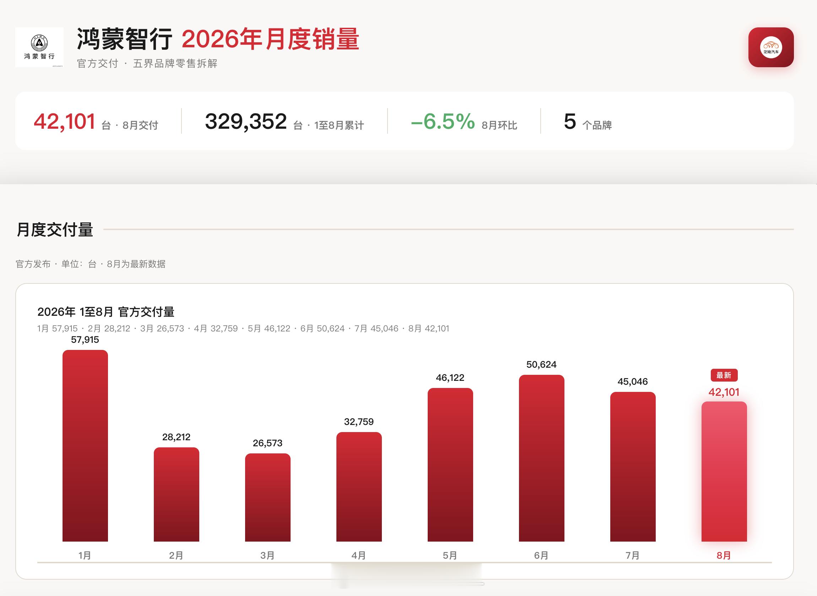
Task: Click the 50,624 bar value label
Action: click(x=541, y=364)
